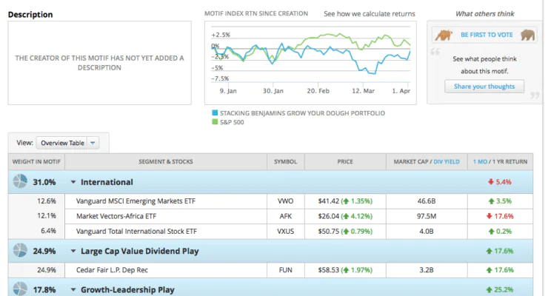
Task: Click the Large Cap Value Dividend pie icon
Action: (20, 250)
